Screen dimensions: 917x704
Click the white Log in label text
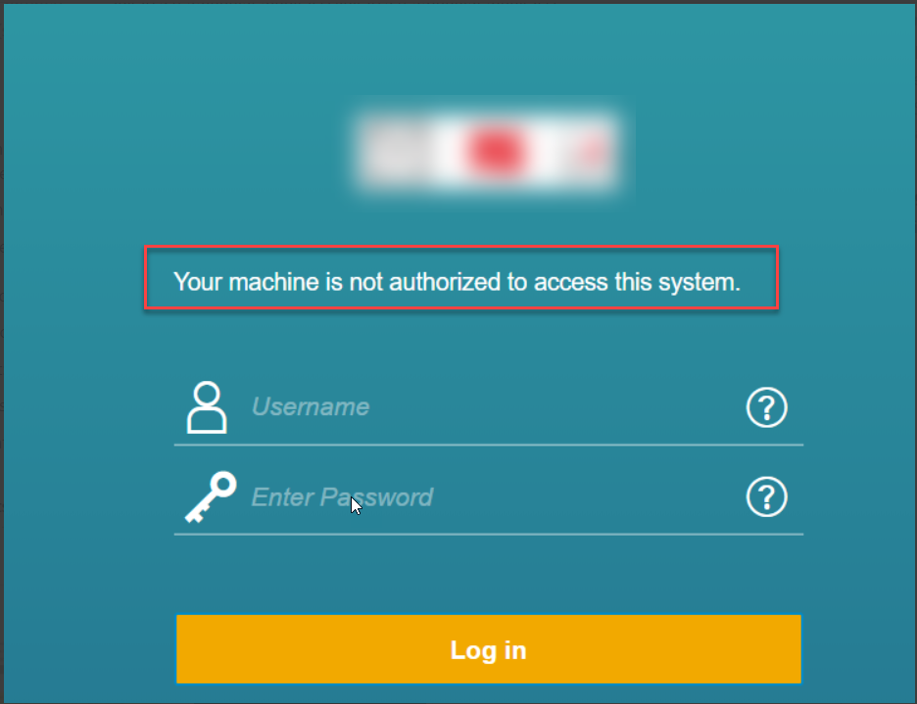488,650
